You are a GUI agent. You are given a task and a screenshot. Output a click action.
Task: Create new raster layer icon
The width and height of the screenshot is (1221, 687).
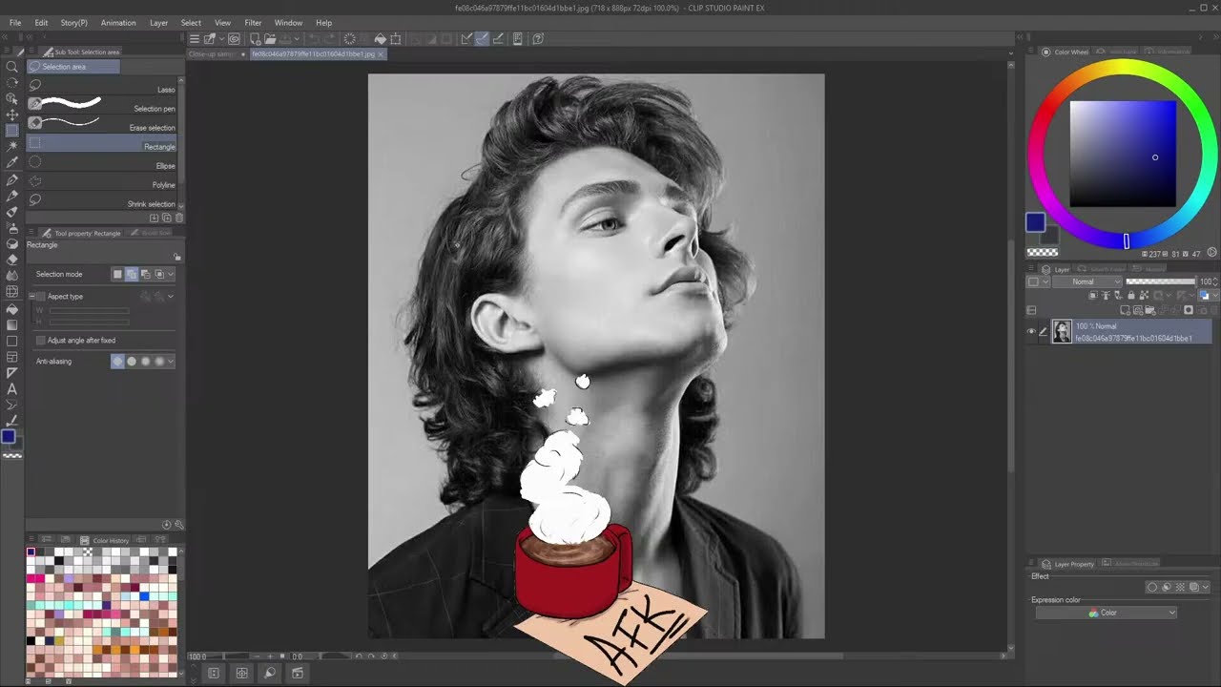(1128, 310)
